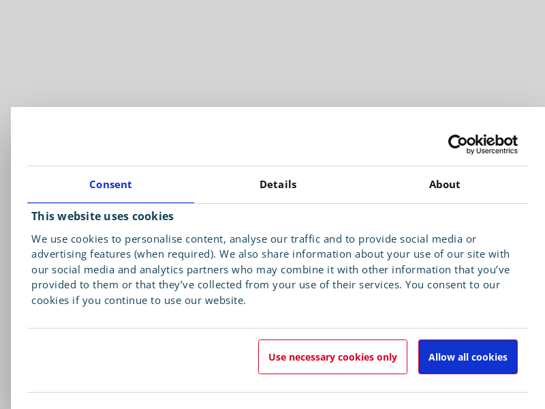Return to the blue highlighted Consent tab
Image resolution: width=545 pixels, height=409 pixels.
coord(110,185)
